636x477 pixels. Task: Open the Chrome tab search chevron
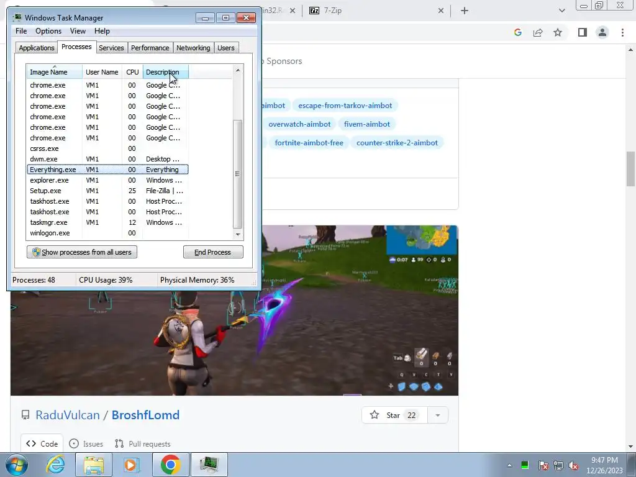coord(561,11)
